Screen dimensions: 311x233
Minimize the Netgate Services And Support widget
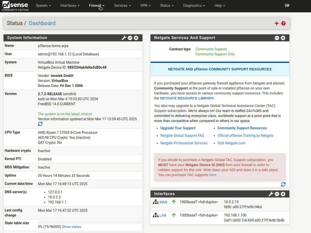tap(277, 38)
